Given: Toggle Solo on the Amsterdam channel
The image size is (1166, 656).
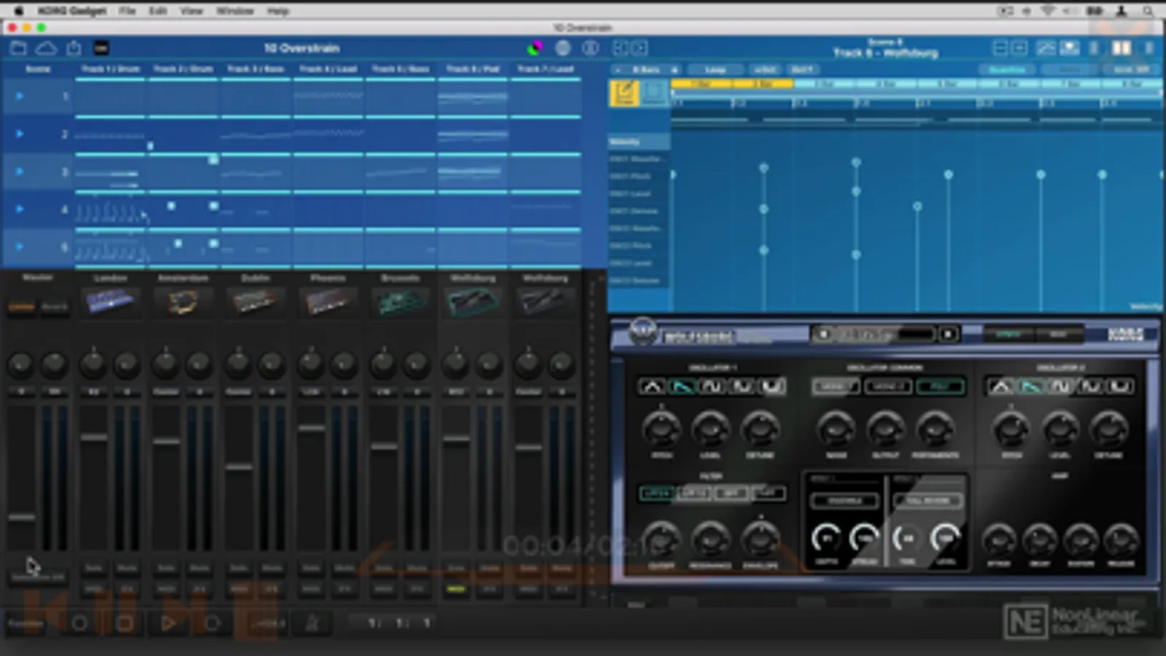Looking at the screenshot, I should coord(166,568).
